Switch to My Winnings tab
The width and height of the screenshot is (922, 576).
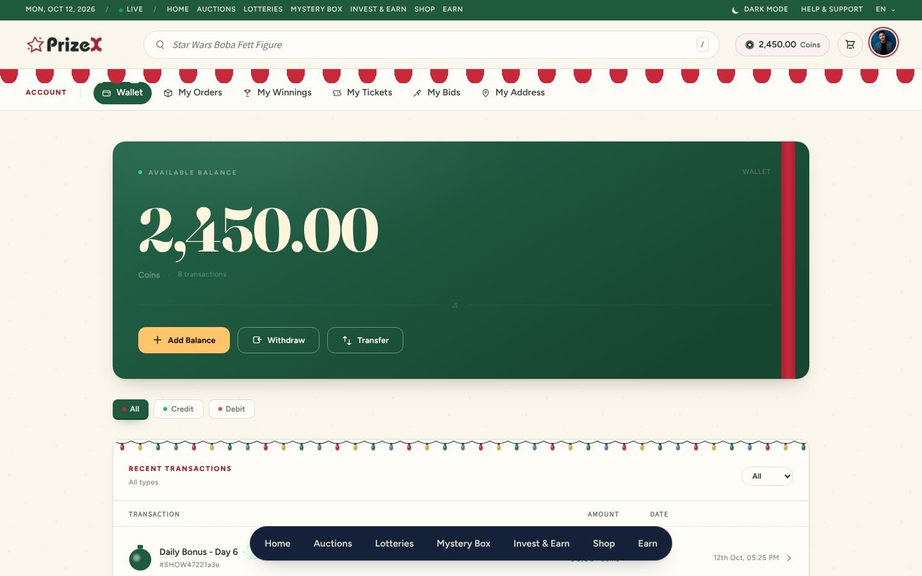coord(277,93)
